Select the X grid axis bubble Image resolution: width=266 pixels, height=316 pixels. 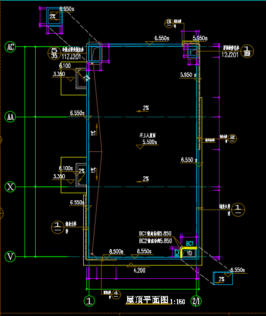pos(10,187)
